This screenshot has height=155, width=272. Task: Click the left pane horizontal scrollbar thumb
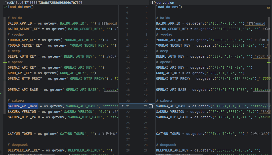[31, 154]
